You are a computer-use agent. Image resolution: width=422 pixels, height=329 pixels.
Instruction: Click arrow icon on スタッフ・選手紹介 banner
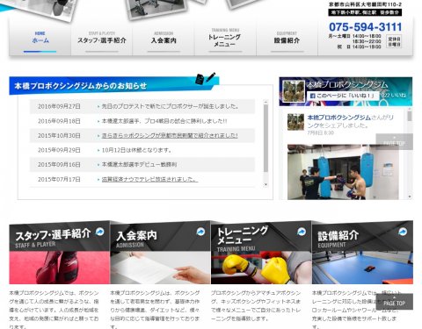coord(100,232)
